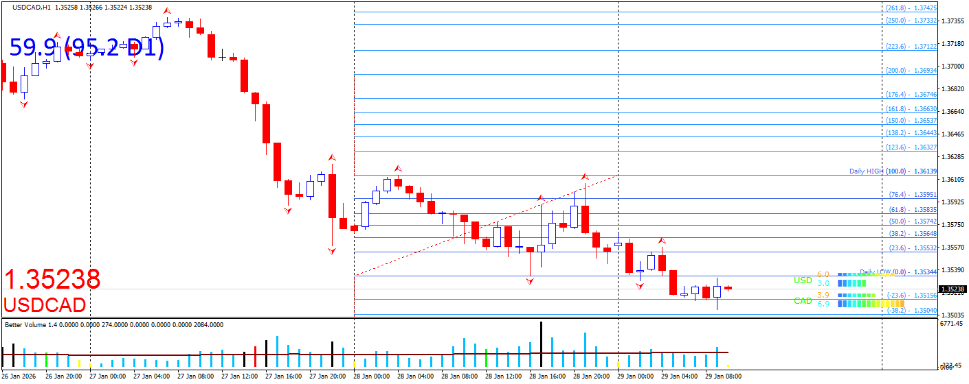Select Fibonacci label (161.8) - 1.36630

pos(912,109)
